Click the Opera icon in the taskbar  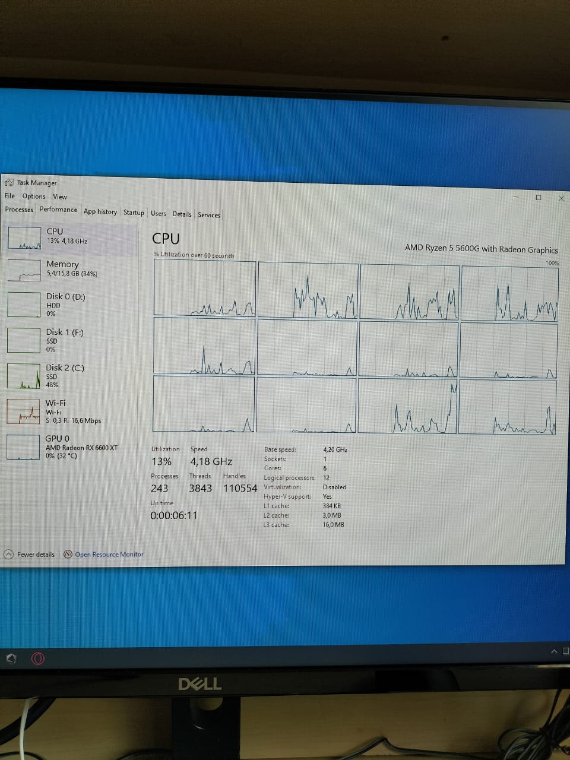tap(37, 658)
